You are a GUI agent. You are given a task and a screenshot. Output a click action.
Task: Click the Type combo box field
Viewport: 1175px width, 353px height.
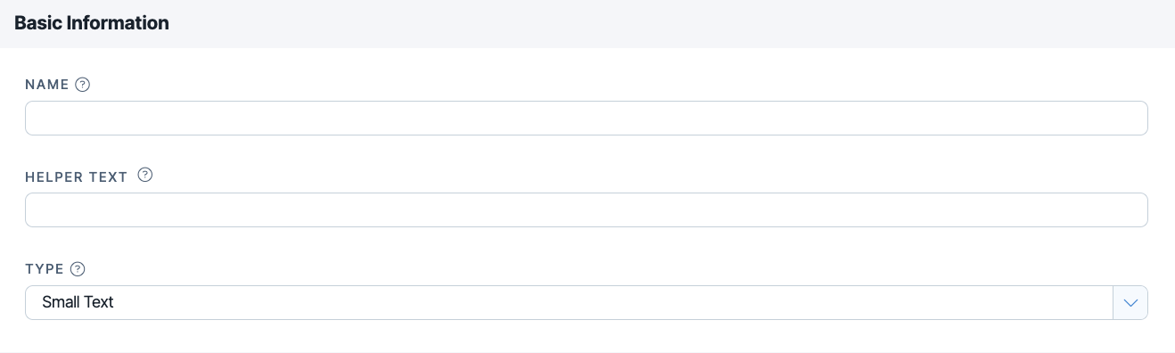(x=586, y=303)
